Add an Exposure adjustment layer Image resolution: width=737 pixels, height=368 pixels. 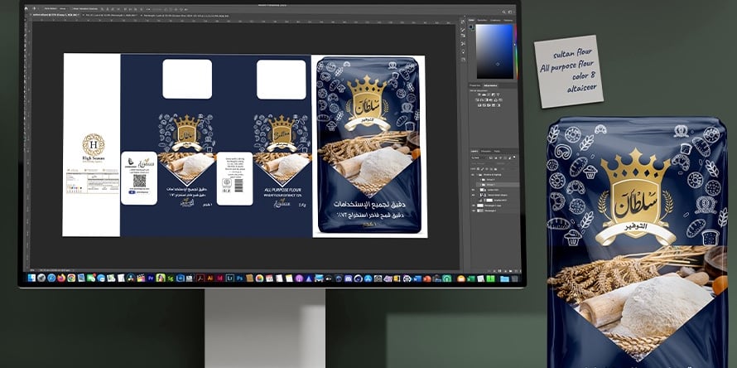point(493,94)
